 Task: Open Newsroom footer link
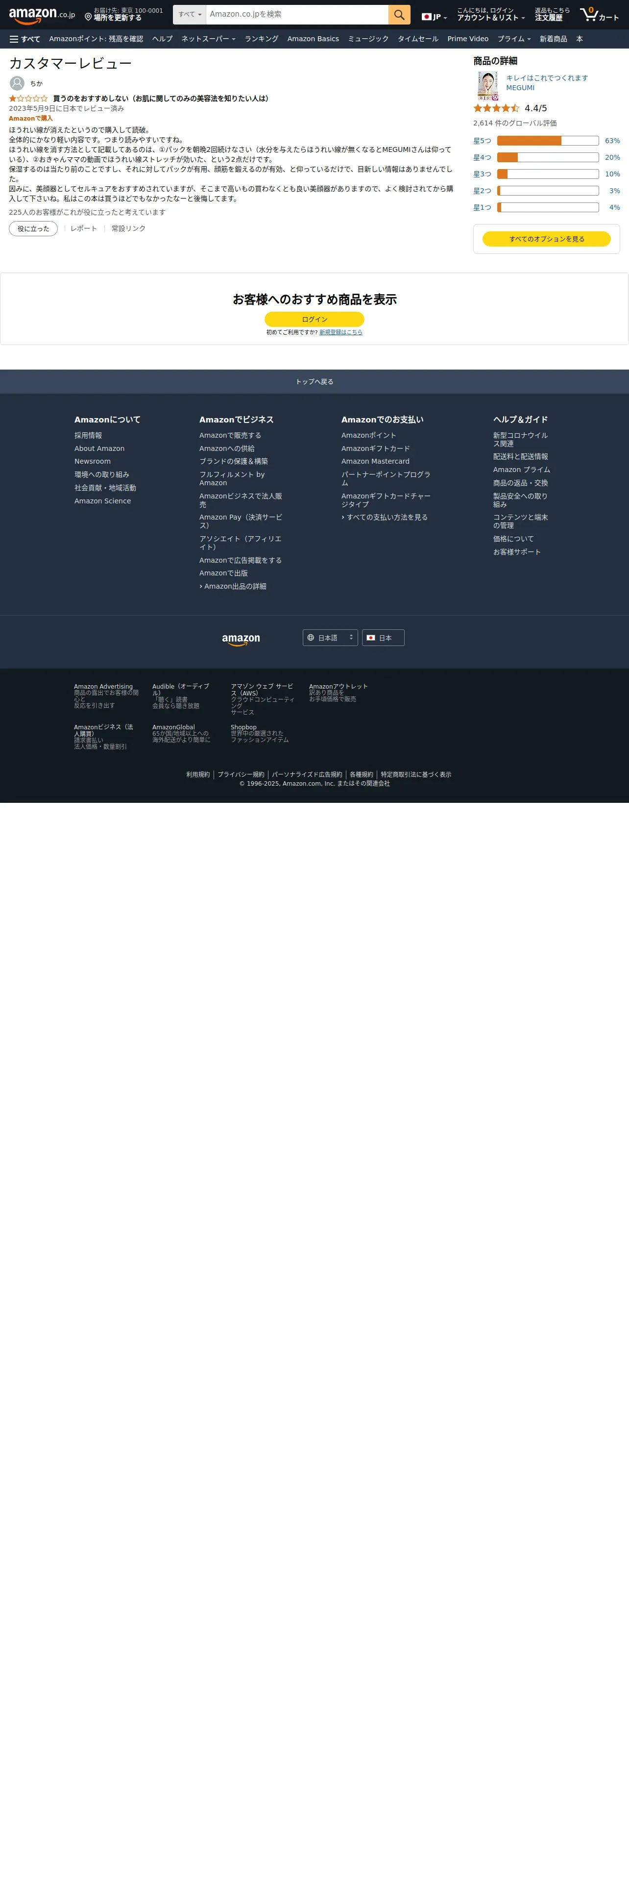92,462
